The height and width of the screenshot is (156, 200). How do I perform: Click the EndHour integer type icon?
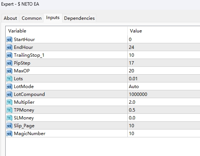[x=9, y=47]
